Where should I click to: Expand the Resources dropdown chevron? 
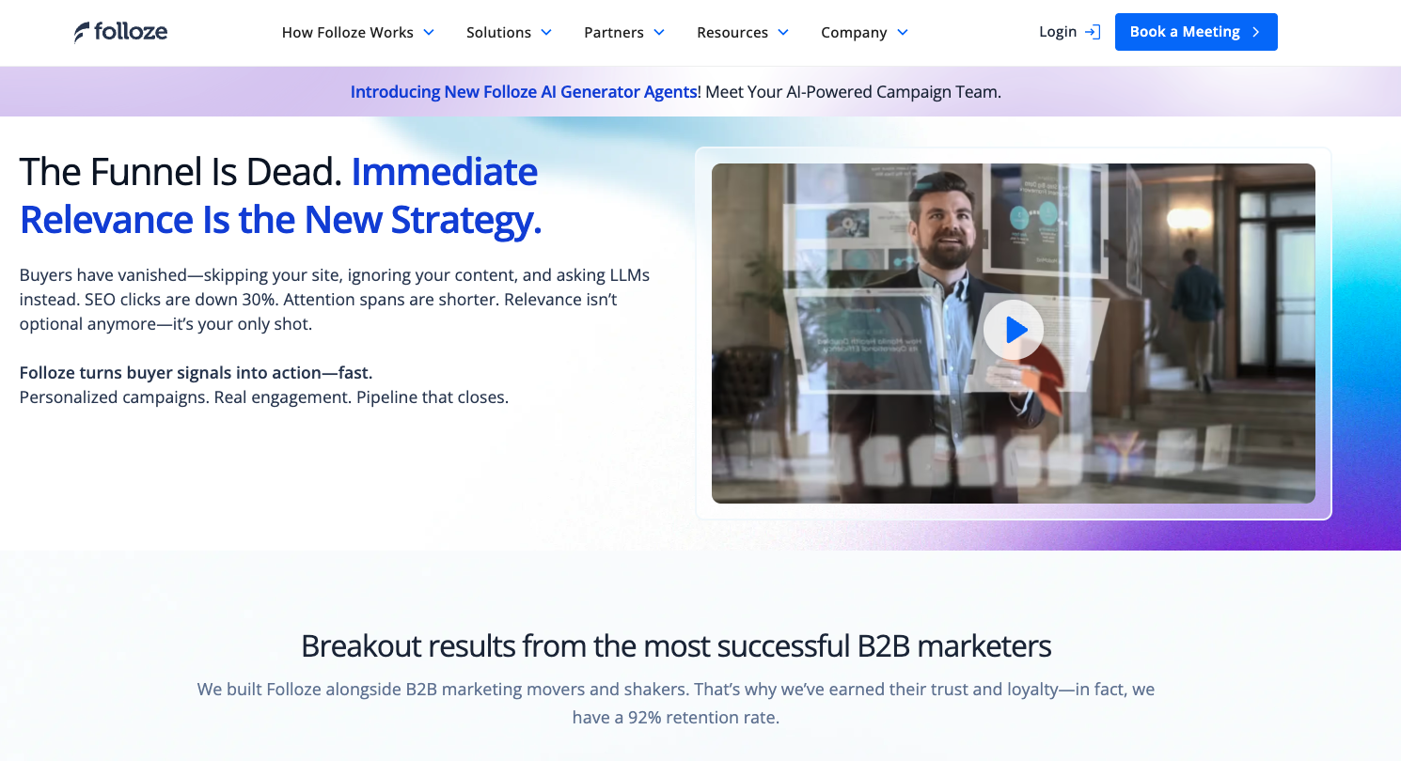point(783,32)
